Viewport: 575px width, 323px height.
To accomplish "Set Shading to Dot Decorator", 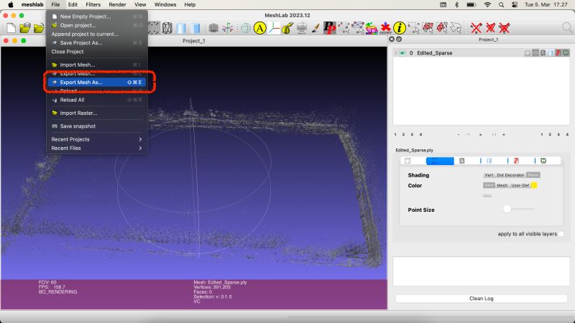I will click(x=510, y=175).
